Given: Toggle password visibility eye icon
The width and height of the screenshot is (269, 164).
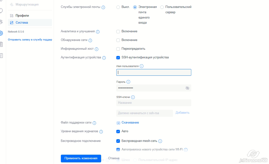Looking at the screenshot, I should tap(187, 88).
